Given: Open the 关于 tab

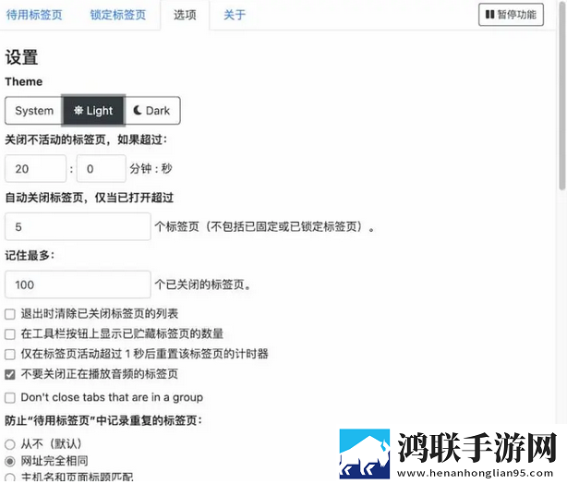Looking at the screenshot, I should (x=235, y=15).
